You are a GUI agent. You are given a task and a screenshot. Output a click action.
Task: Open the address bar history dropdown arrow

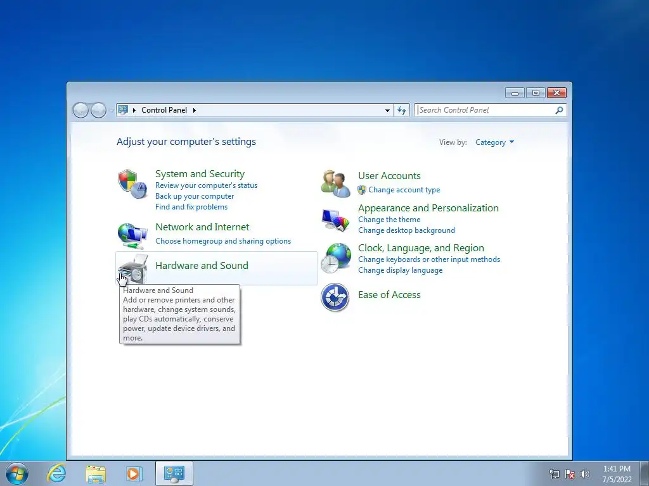click(387, 110)
